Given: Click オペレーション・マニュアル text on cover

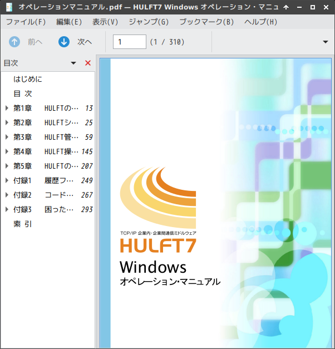Looking at the screenshot, I should (170, 282).
